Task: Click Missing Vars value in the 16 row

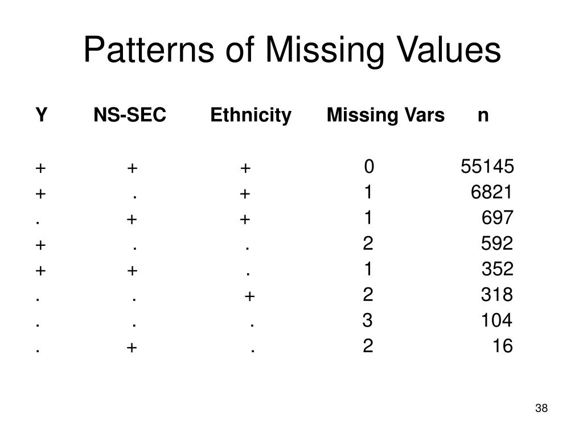Action: pos(368,346)
